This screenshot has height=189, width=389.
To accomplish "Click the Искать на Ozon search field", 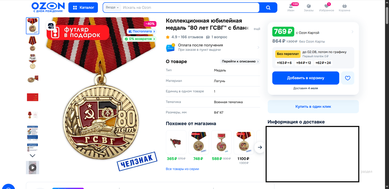I will [x=191, y=7].
